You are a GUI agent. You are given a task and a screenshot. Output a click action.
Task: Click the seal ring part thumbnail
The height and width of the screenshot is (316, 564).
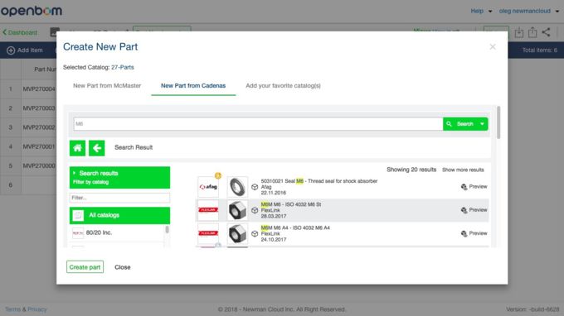click(237, 187)
